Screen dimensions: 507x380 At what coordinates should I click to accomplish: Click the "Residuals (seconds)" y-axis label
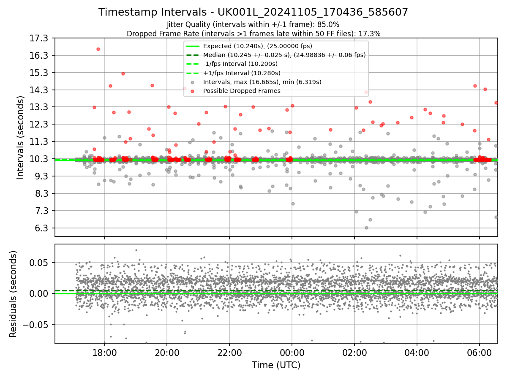pyautogui.click(x=13, y=294)
